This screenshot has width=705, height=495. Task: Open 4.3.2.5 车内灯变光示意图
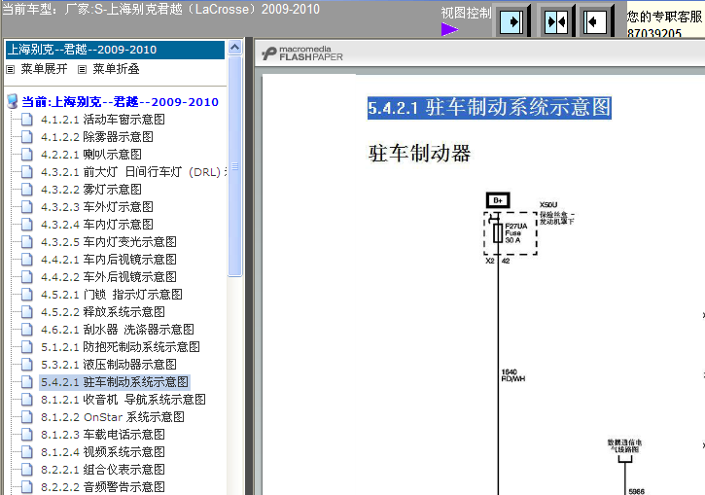point(108,242)
